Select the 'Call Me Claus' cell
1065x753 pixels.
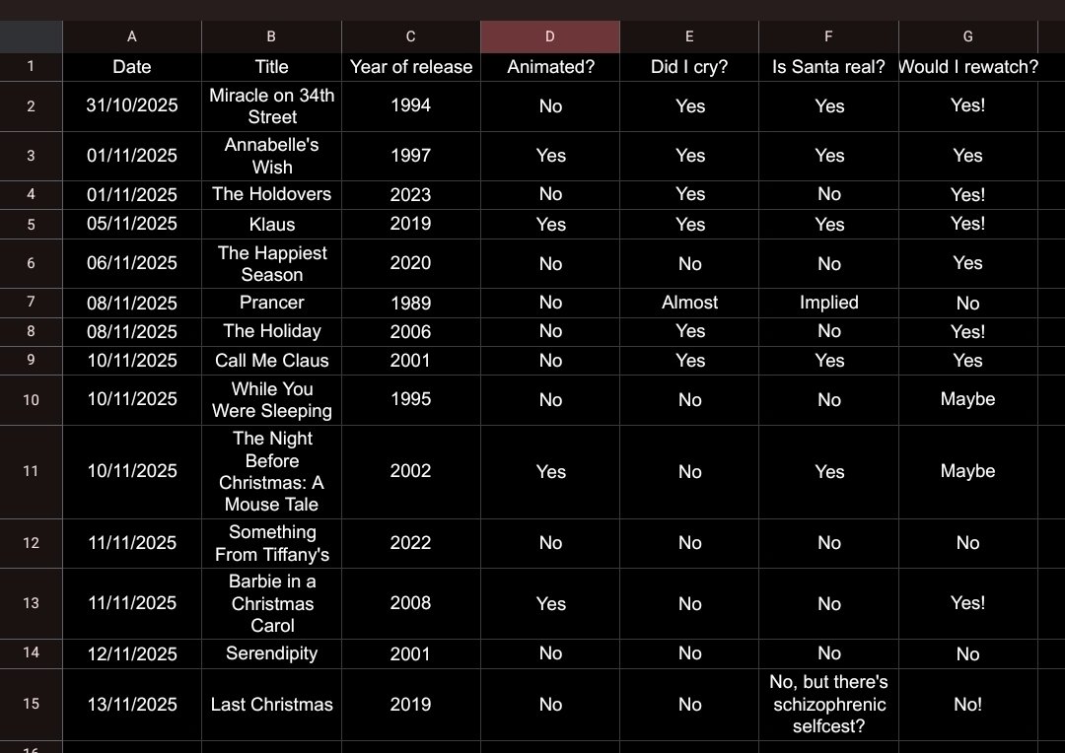[272, 361]
